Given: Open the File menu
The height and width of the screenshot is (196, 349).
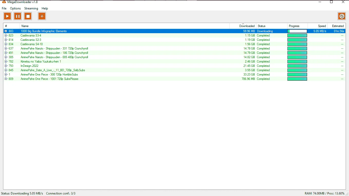Looking at the screenshot, I should (x=4, y=8).
